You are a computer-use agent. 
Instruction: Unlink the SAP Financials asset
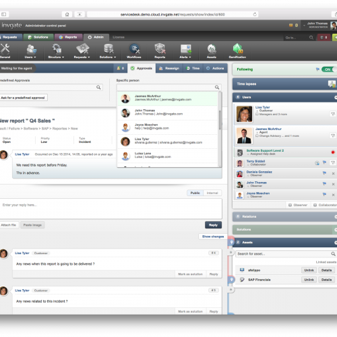tap(309, 280)
